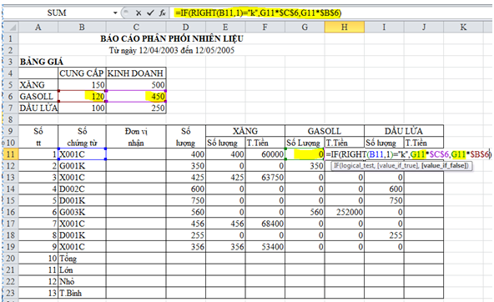Viewport: 494px width, 302px height.
Task: Click the cell with value 252000
Action: [x=345, y=212]
